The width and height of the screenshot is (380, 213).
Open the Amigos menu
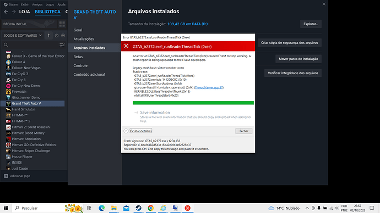tap(37, 4)
